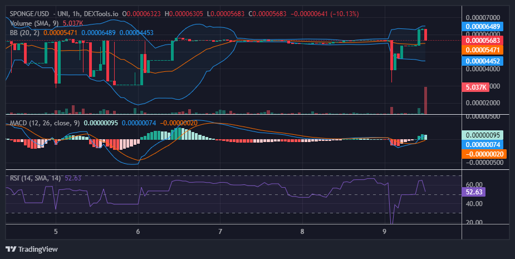Click the 0.00004453 lower band legend value
This screenshot has width=515, height=259.
pos(136,33)
